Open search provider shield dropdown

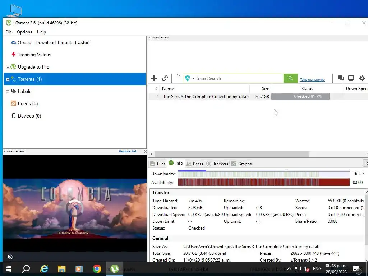tap(190, 78)
